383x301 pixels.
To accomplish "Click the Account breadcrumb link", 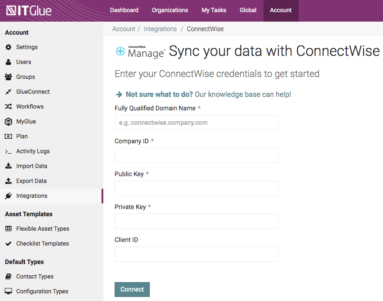I will tap(124, 29).
